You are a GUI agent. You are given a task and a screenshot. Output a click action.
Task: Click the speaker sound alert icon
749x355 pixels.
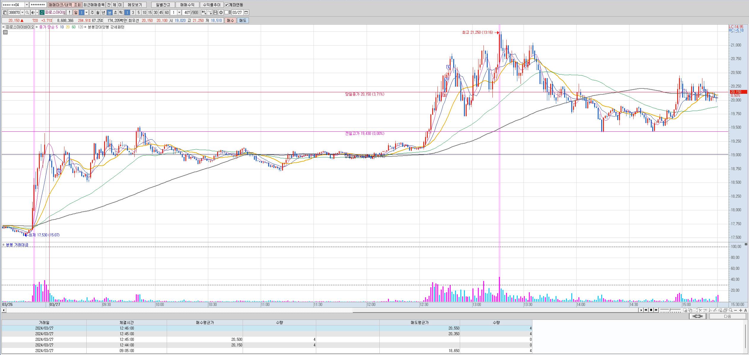33,12
